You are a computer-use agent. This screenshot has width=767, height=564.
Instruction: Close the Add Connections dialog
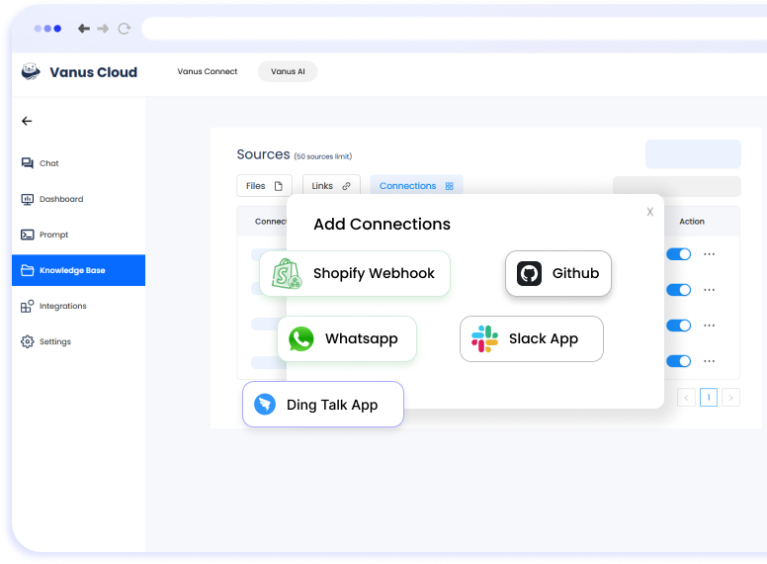click(x=649, y=212)
